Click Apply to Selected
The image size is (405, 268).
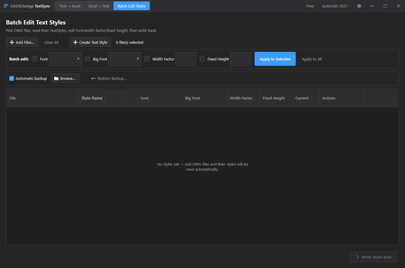pyautogui.click(x=275, y=59)
